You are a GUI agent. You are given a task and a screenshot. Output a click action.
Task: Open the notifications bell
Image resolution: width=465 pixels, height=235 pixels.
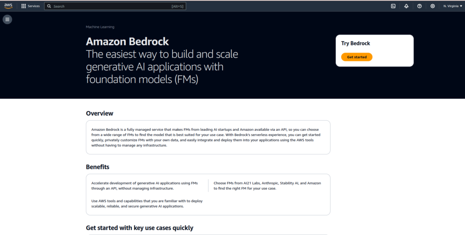tap(406, 6)
